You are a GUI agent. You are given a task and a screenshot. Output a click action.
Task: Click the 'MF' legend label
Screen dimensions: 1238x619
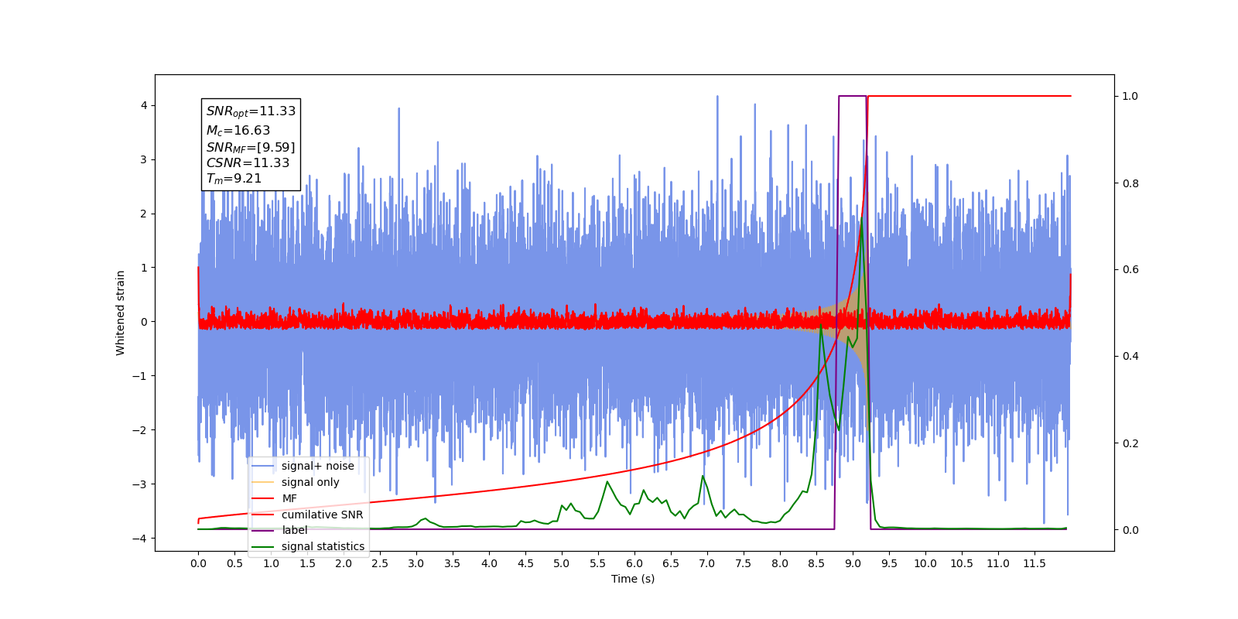(x=289, y=498)
